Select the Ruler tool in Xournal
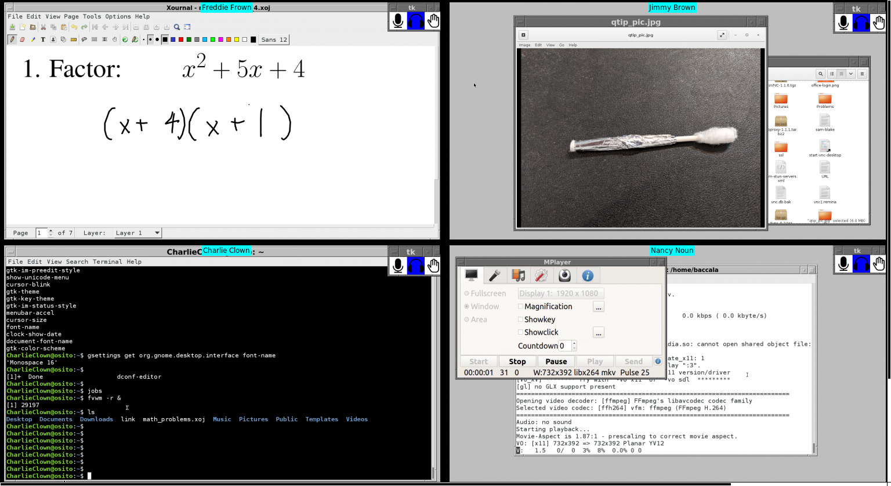 point(73,39)
